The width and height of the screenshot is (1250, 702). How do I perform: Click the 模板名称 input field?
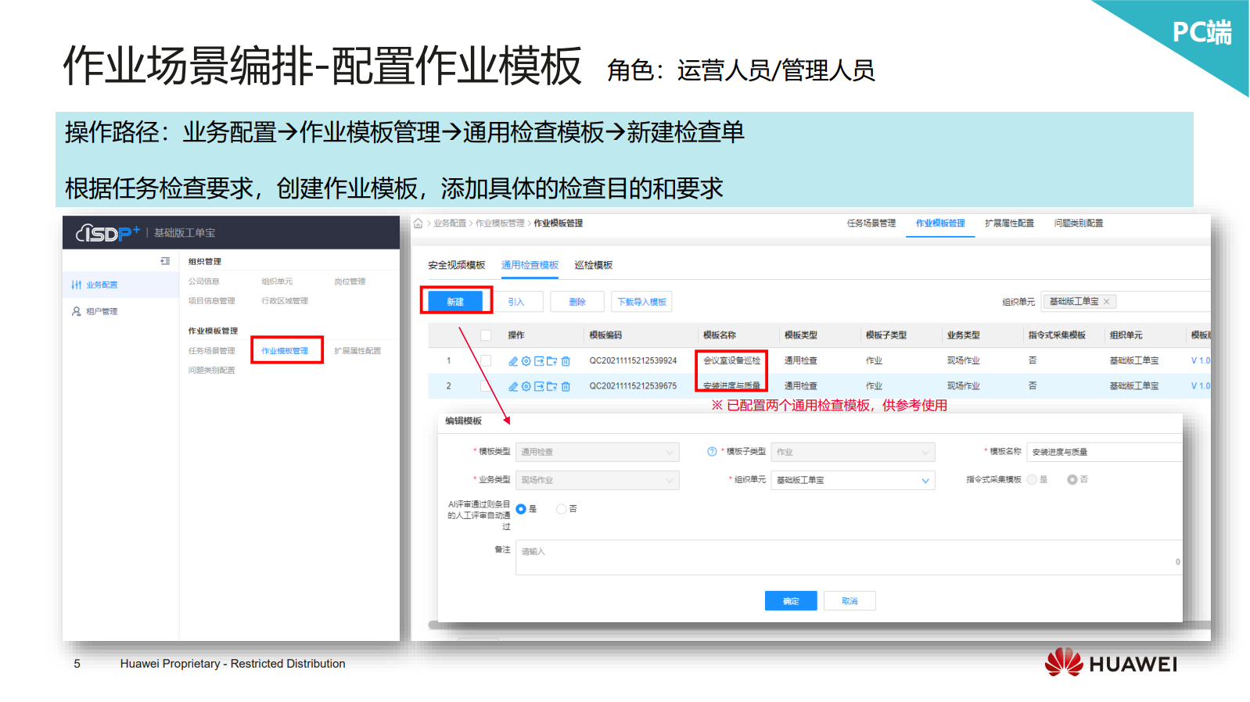click(x=1105, y=452)
